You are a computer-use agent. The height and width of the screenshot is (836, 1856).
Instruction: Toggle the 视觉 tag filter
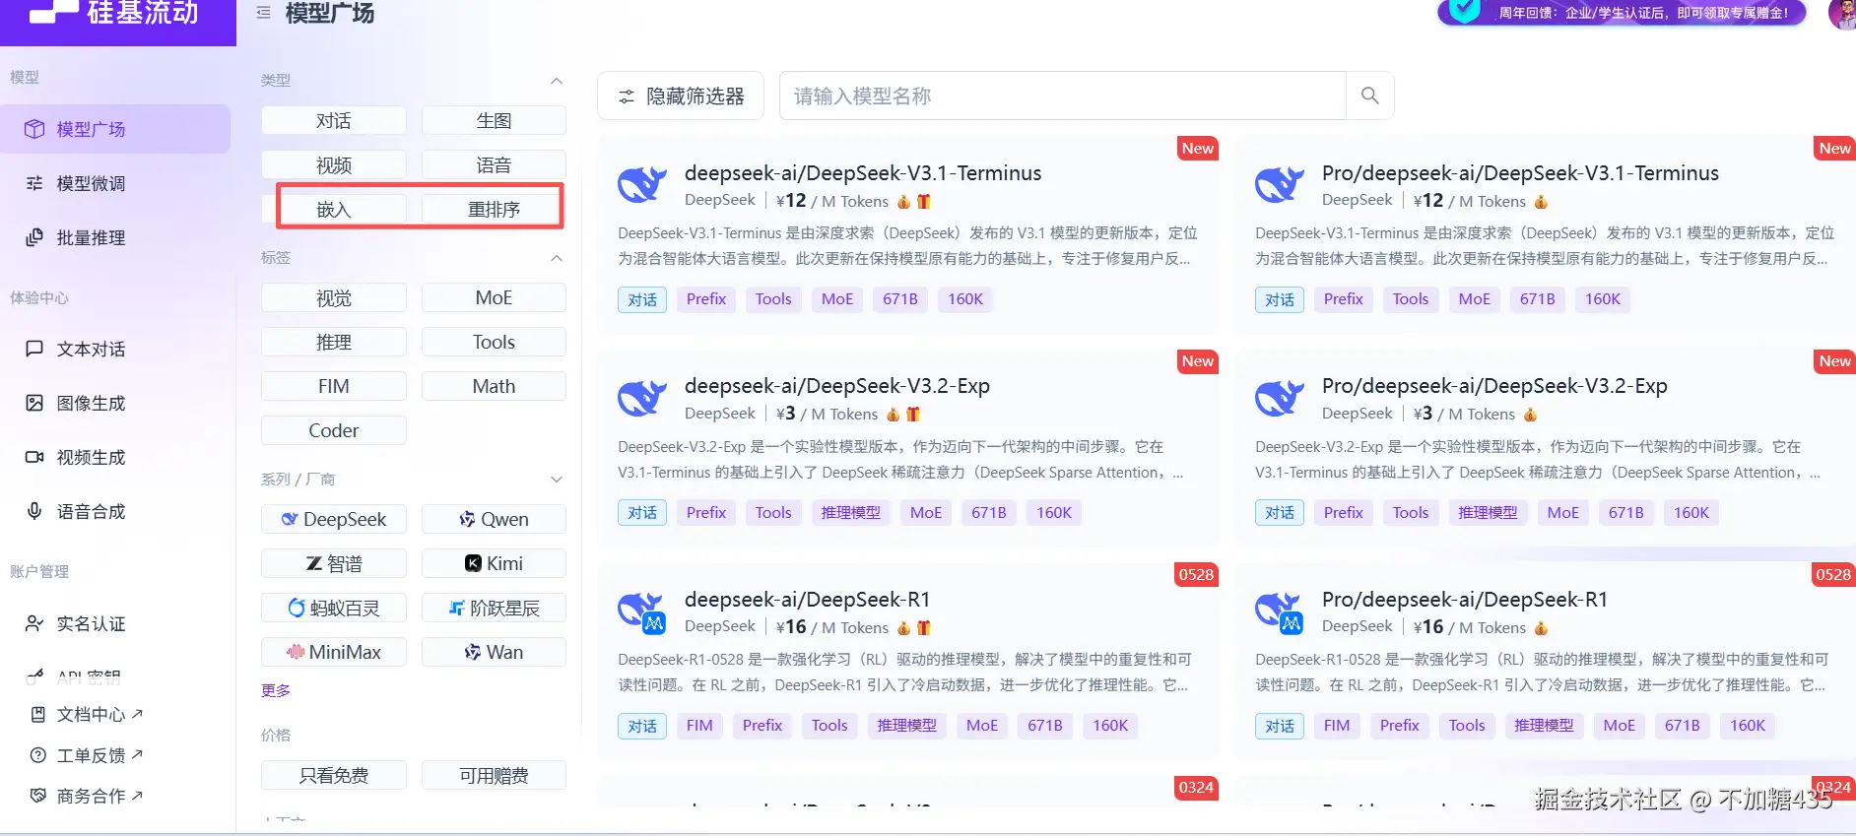[x=334, y=297]
